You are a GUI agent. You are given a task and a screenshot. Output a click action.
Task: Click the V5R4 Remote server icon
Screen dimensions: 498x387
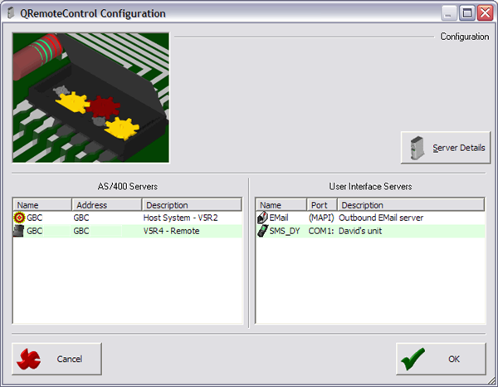click(20, 231)
